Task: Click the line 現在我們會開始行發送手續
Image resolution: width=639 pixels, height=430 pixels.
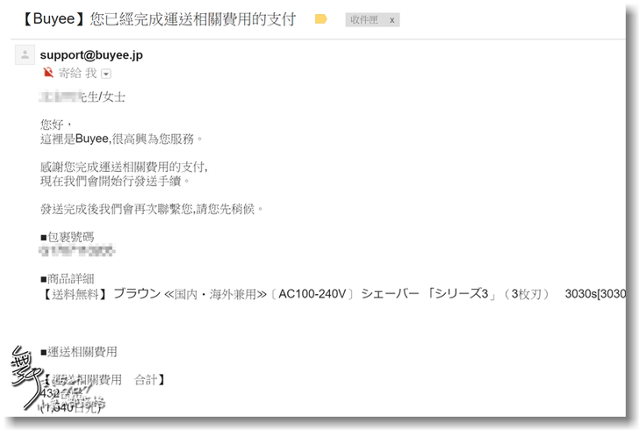Action: 115,181
